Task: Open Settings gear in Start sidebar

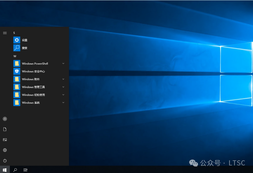Action: click(x=5, y=150)
